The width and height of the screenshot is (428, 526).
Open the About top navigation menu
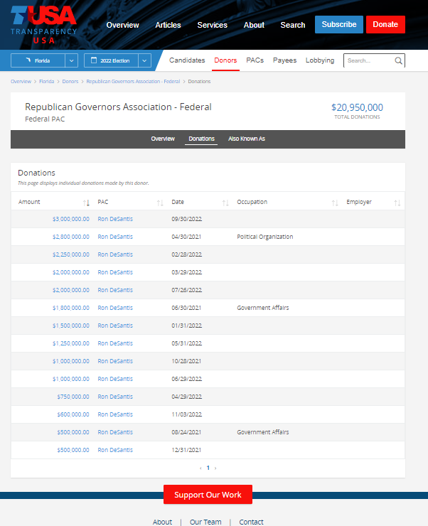point(254,25)
